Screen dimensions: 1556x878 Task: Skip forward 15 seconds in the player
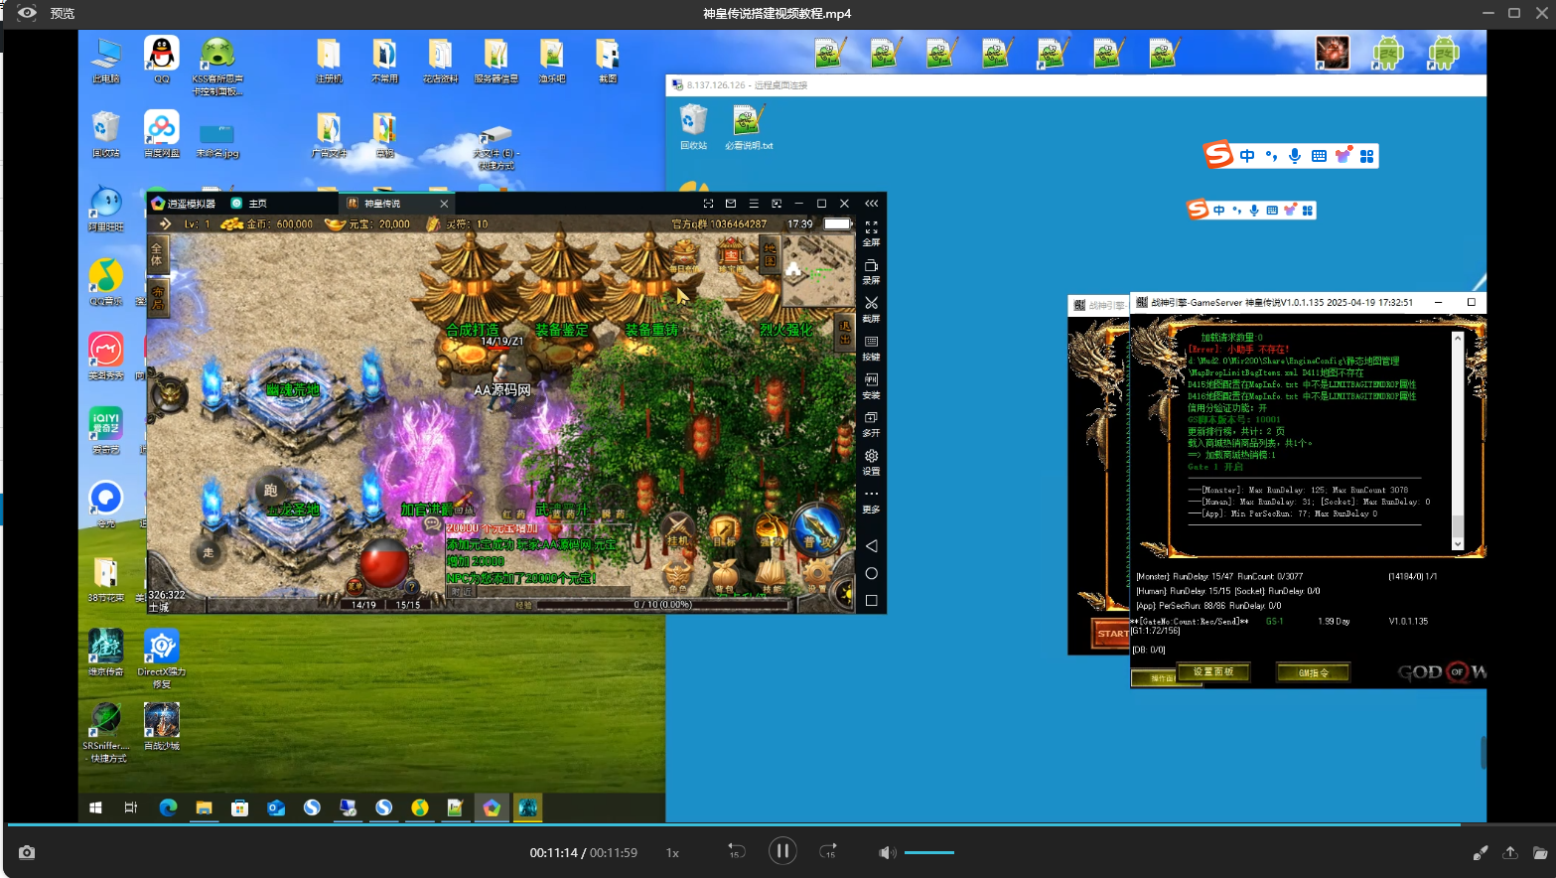coord(828,851)
